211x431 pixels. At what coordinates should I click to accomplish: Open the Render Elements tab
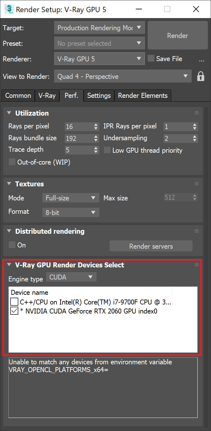click(x=143, y=95)
